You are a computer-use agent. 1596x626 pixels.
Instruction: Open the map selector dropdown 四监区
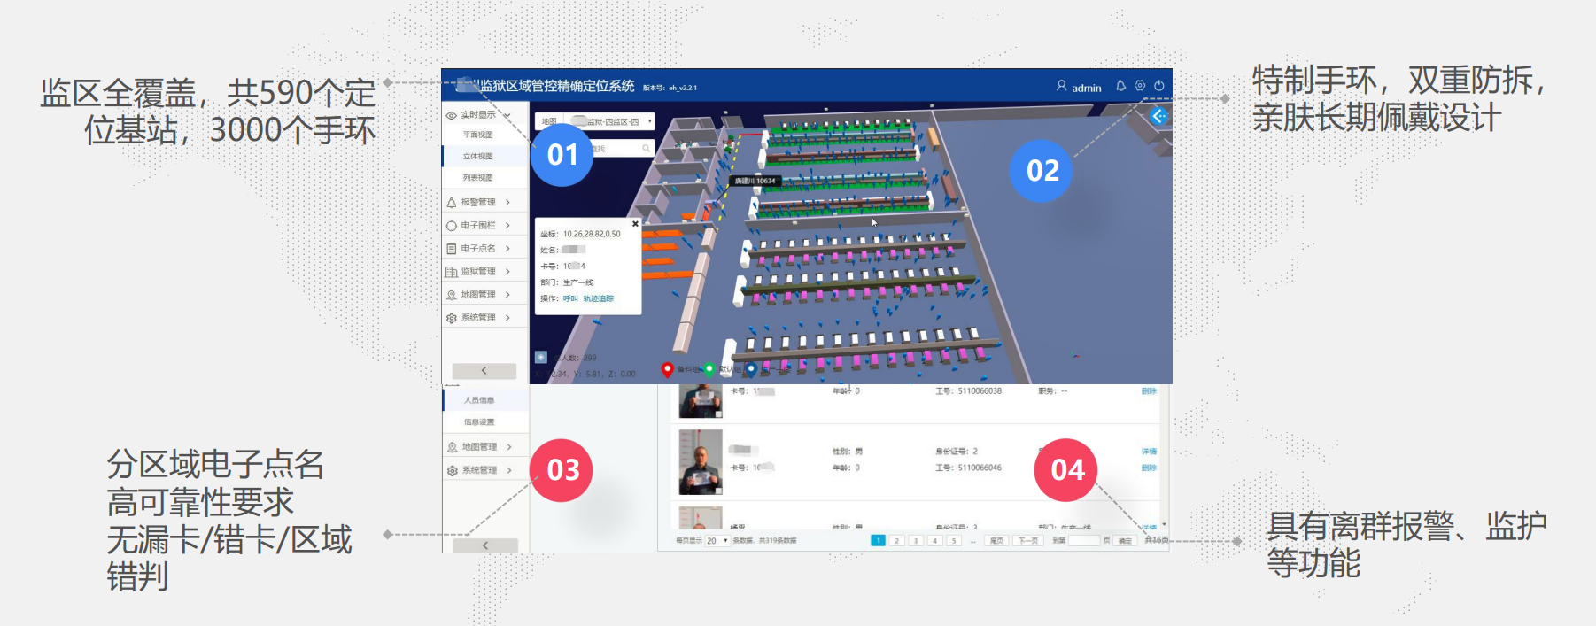pyautogui.click(x=610, y=121)
